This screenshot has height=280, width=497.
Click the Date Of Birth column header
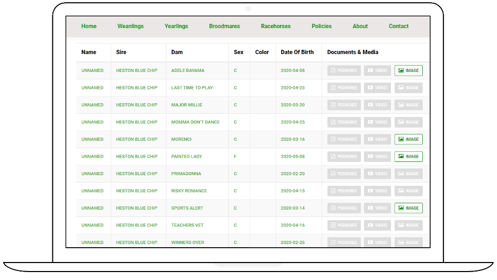[297, 52]
